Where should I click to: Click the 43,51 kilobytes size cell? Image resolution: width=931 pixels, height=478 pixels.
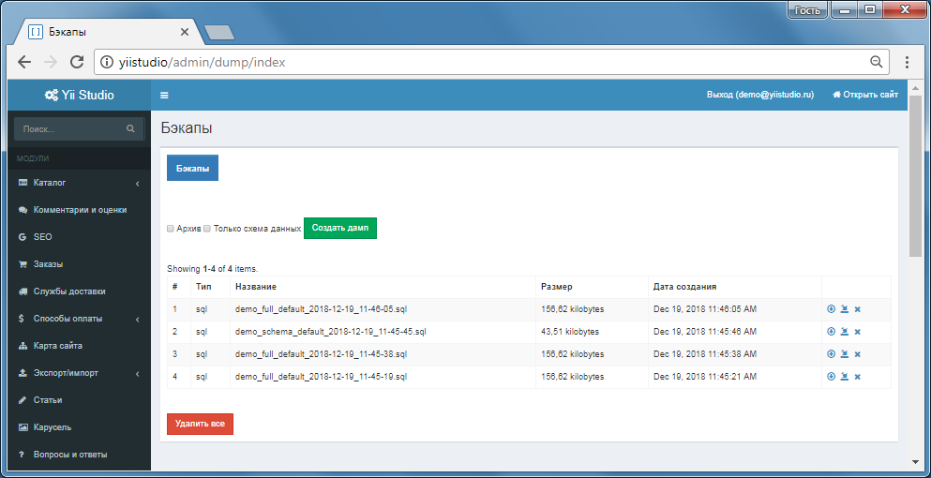tap(570, 332)
